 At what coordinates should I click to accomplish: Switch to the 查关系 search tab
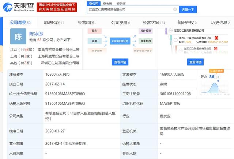click(121, 4)
